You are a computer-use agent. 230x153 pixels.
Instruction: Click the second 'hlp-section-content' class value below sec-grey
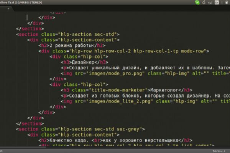pos(87,135)
